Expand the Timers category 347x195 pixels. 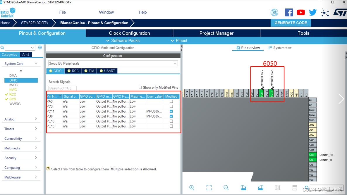21,129
